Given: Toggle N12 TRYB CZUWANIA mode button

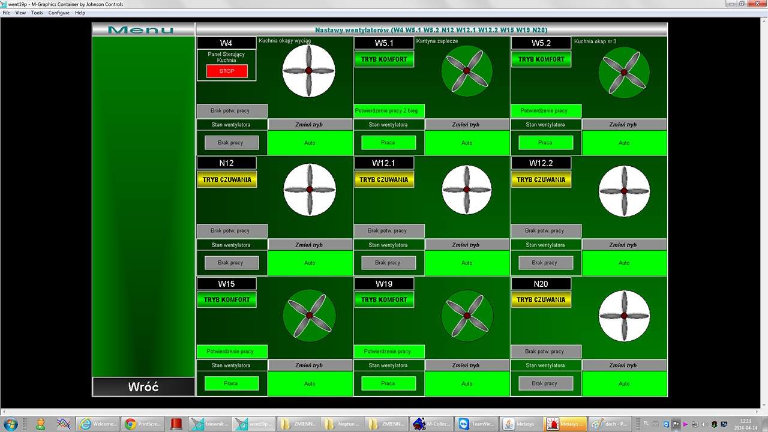Looking at the screenshot, I should tap(227, 179).
